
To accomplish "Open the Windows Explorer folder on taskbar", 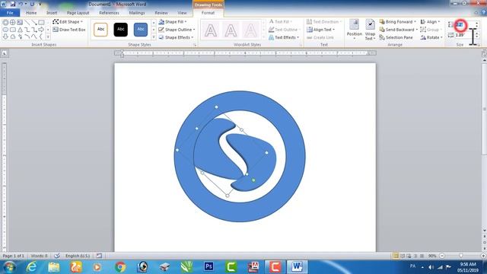I will [54, 267].
